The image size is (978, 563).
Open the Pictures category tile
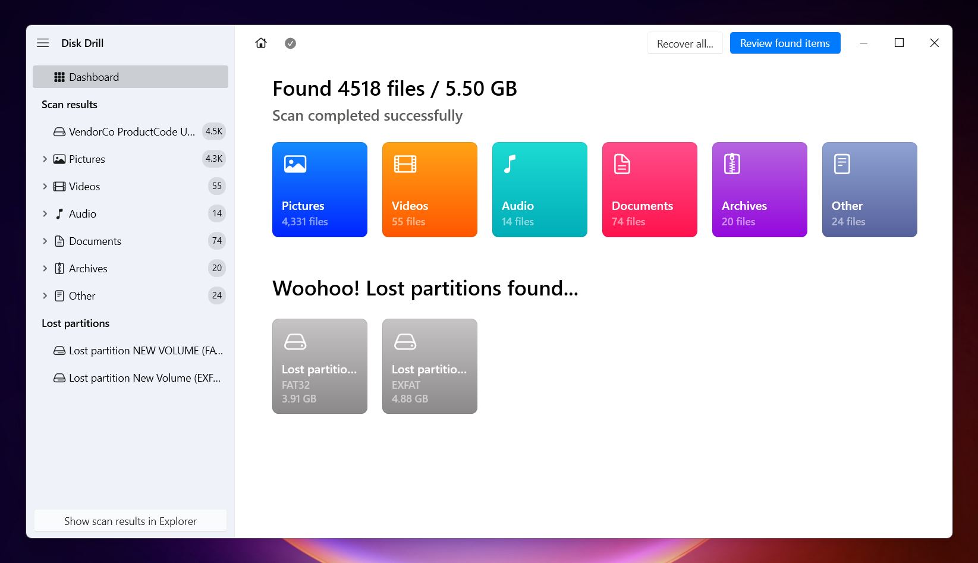point(320,190)
